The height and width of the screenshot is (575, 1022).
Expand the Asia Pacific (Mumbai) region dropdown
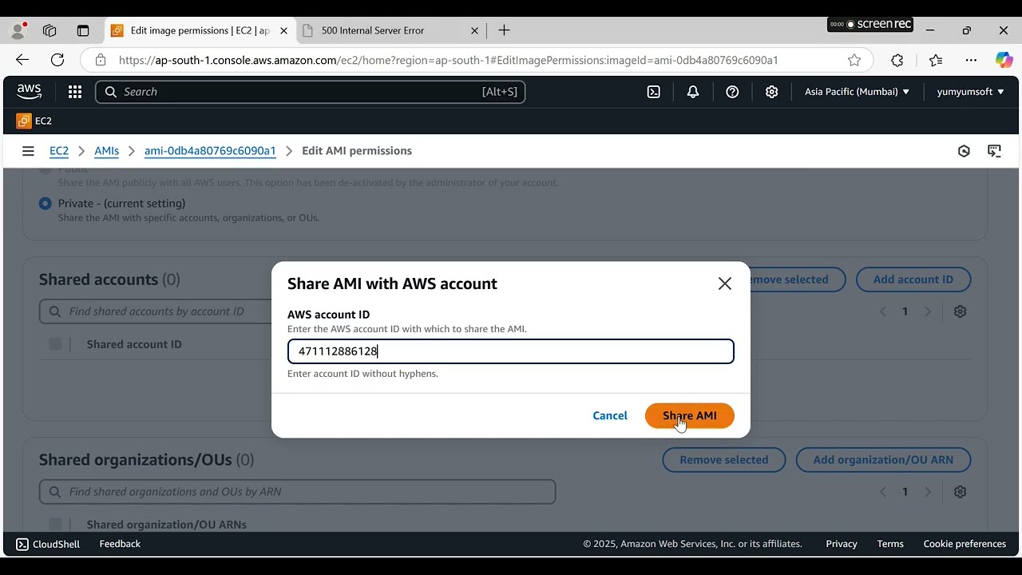pyautogui.click(x=857, y=92)
